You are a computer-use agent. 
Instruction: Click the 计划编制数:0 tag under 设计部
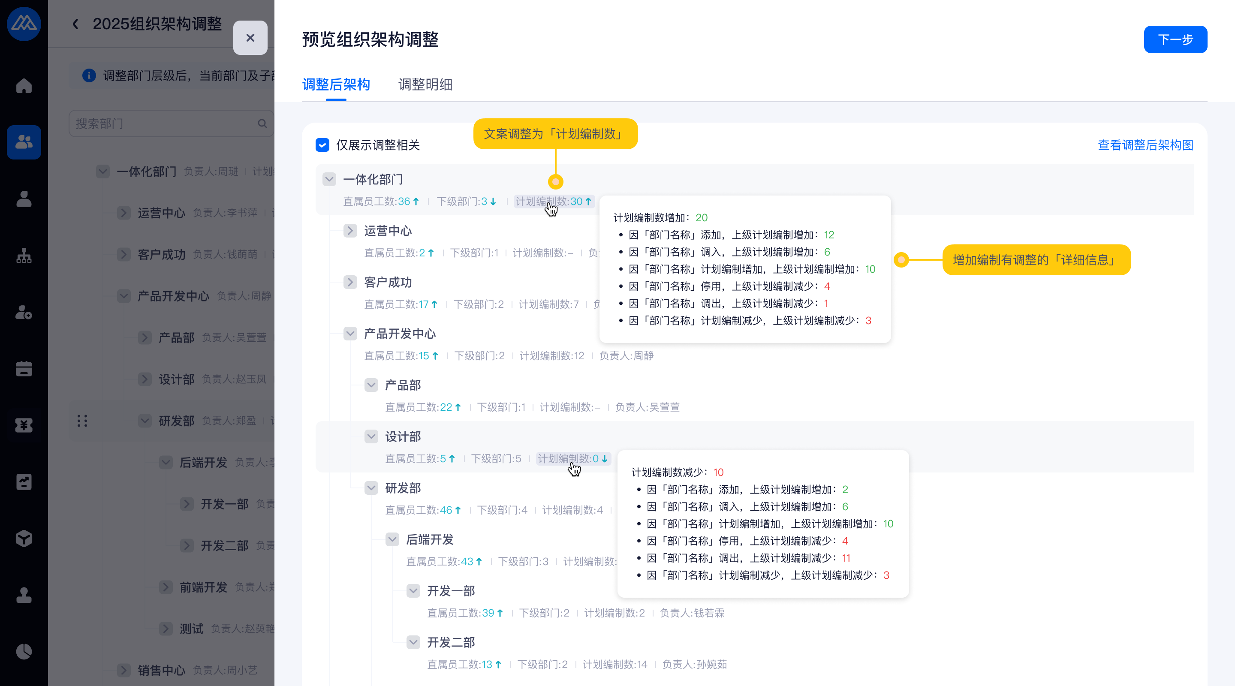click(572, 459)
